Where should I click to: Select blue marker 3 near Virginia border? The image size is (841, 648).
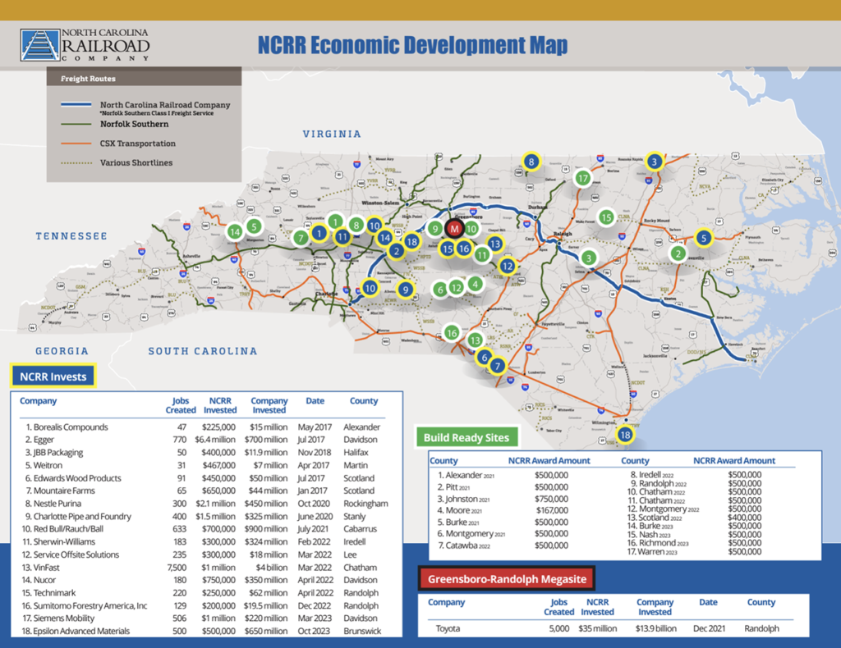pos(654,162)
